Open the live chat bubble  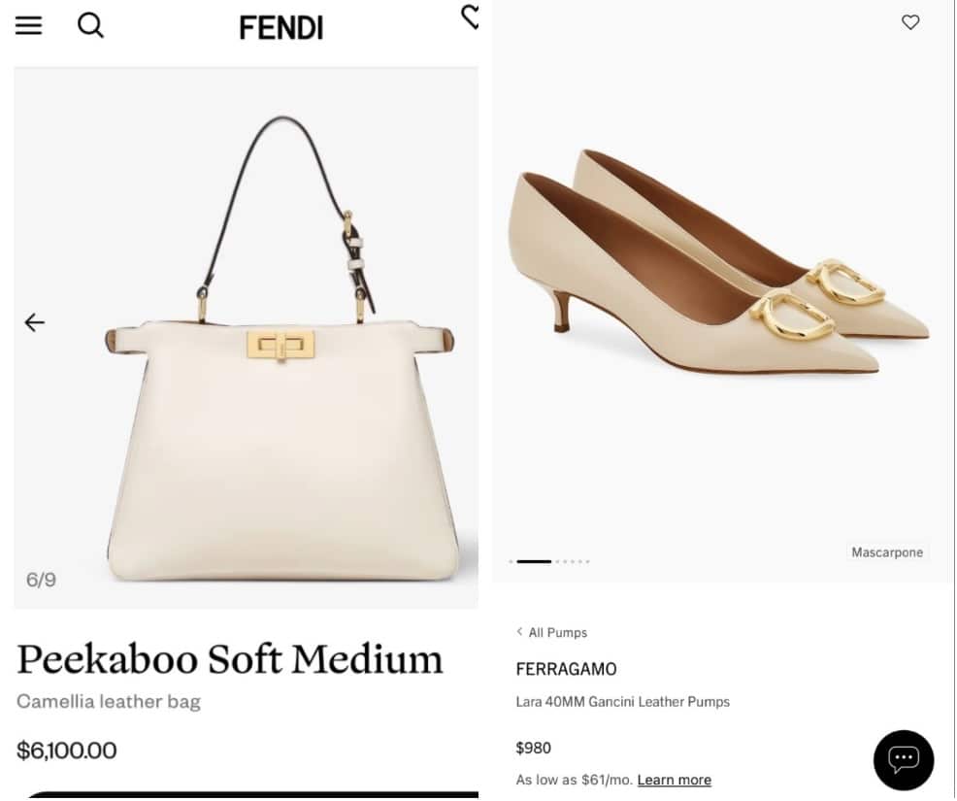tap(903, 759)
